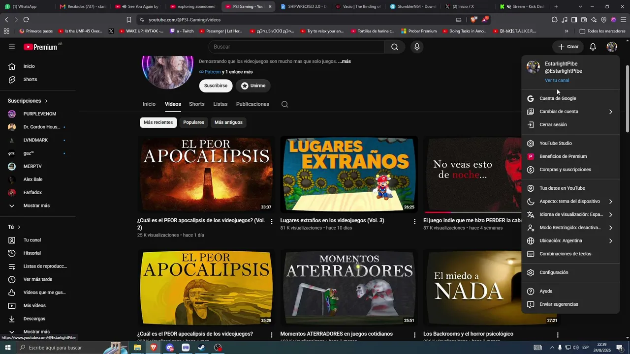Click the account avatar in the YouTube header

pos(612,47)
